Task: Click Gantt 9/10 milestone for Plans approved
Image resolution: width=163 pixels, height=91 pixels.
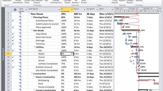Action: pyautogui.click(x=123, y=27)
